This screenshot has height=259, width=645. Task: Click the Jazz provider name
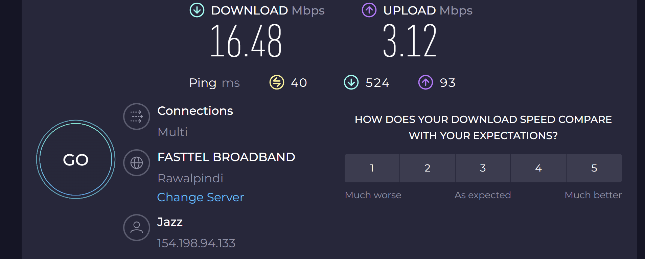point(170,222)
